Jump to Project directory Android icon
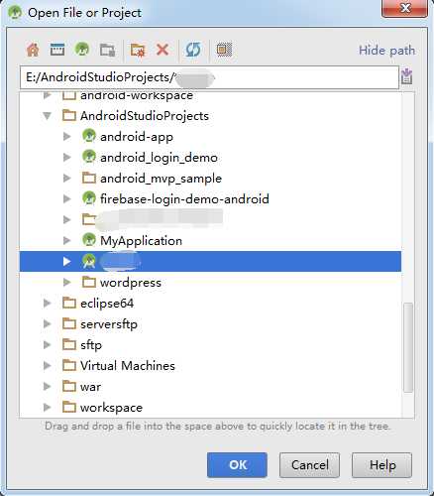 pyautogui.click(x=82, y=50)
